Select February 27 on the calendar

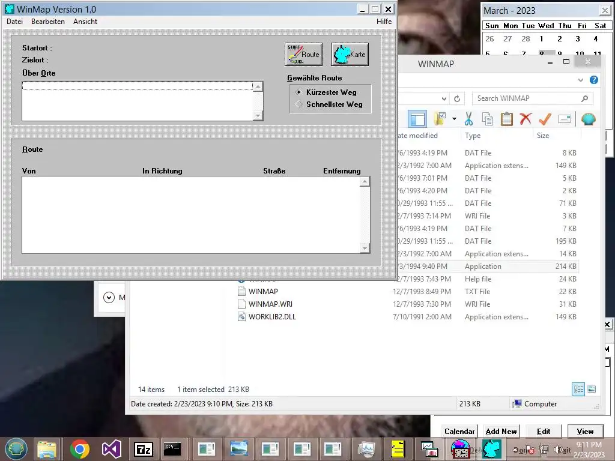pyautogui.click(x=507, y=39)
